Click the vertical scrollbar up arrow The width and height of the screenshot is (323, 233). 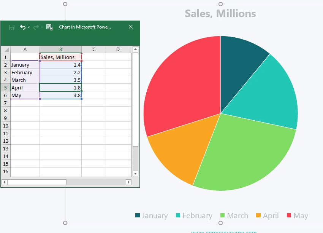click(136, 49)
